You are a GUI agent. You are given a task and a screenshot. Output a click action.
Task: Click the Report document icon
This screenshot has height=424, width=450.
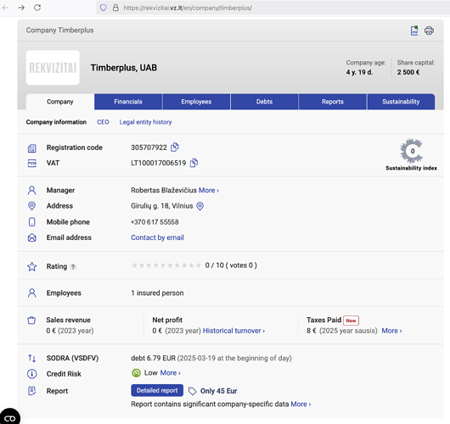[32, 391]
